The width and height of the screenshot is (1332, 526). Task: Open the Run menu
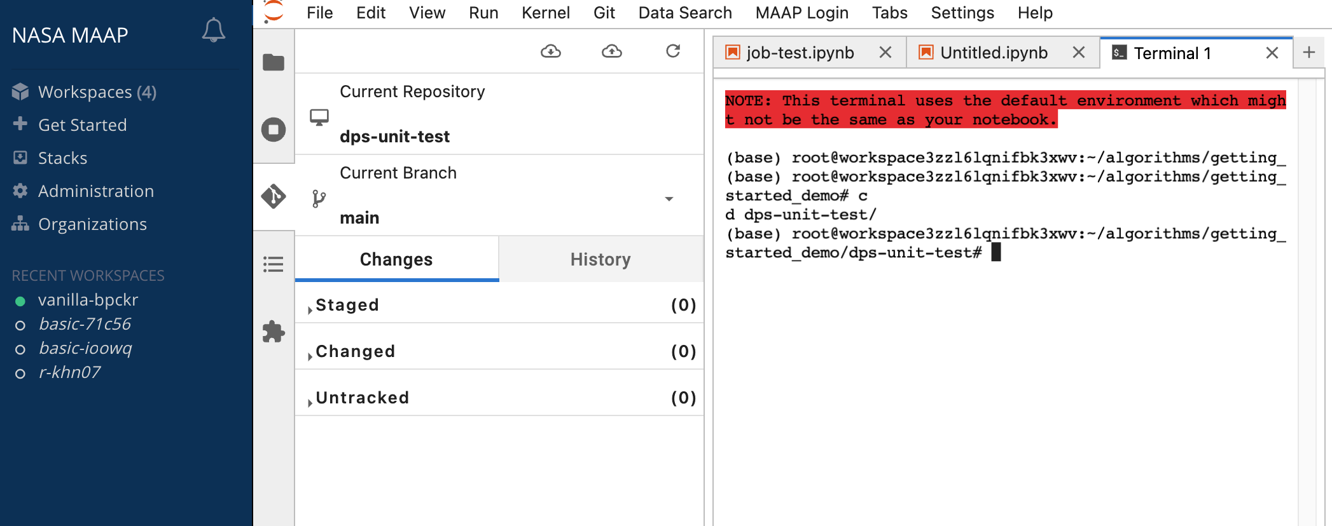(x=483, y=13)
